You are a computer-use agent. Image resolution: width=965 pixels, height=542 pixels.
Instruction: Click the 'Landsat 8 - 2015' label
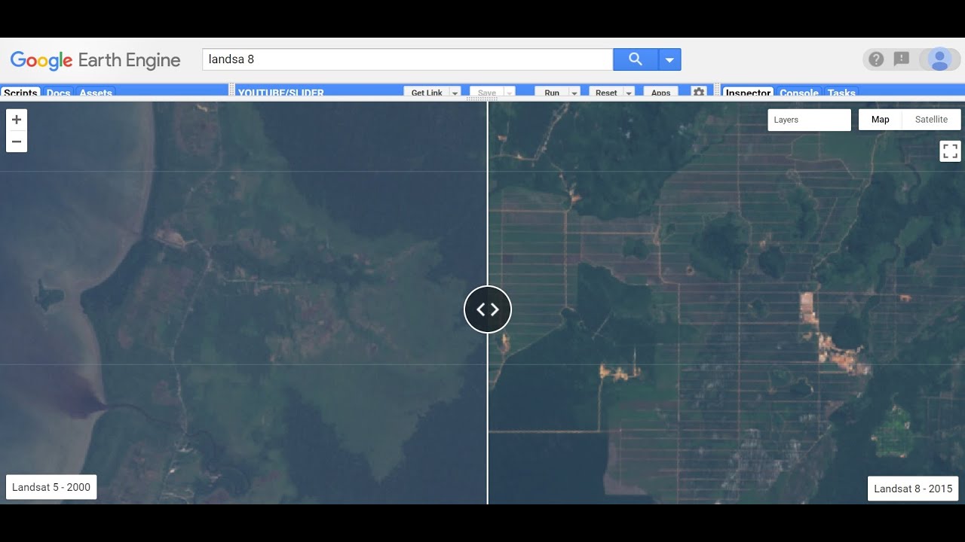click(x=913, y=489)
